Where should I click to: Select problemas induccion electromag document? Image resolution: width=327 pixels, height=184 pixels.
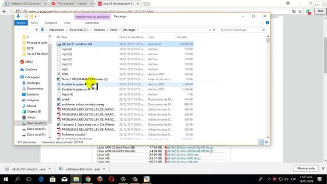point(125,104)
